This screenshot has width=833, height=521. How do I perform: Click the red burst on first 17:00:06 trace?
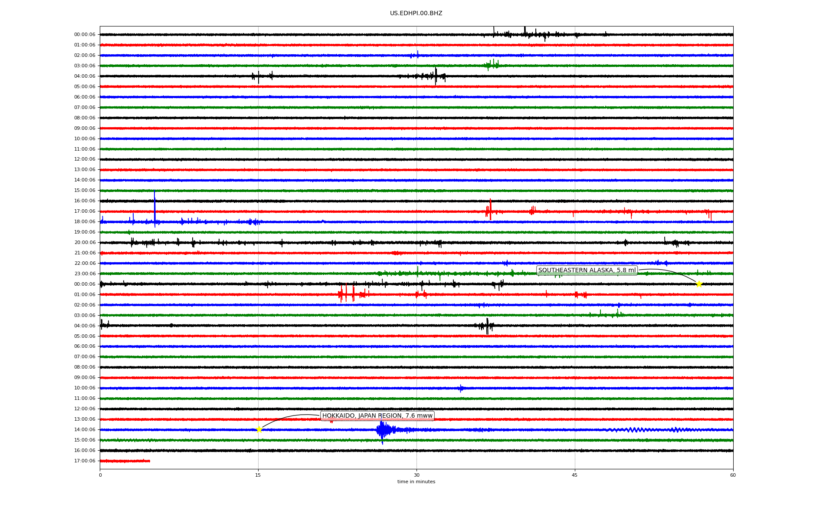[x=490, y=211]
